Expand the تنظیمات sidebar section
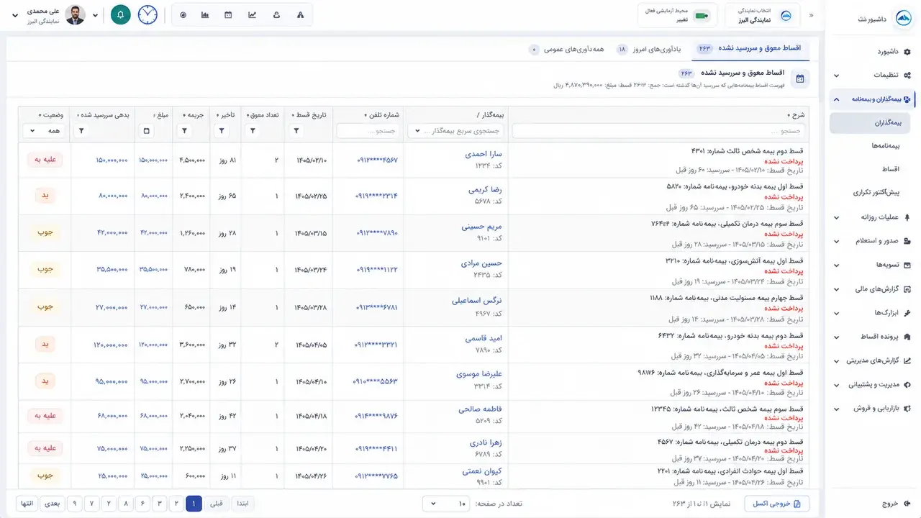921x518 pixels. click(x=872, y=75)
